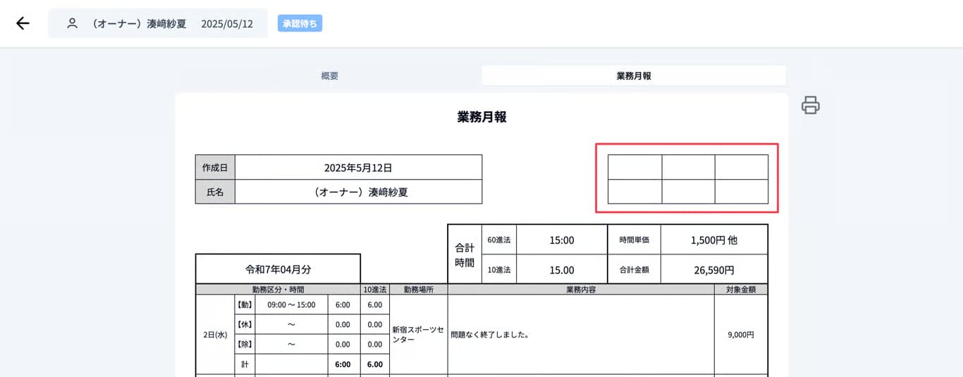Click the header date 2025/05/12

coord(227,23)
